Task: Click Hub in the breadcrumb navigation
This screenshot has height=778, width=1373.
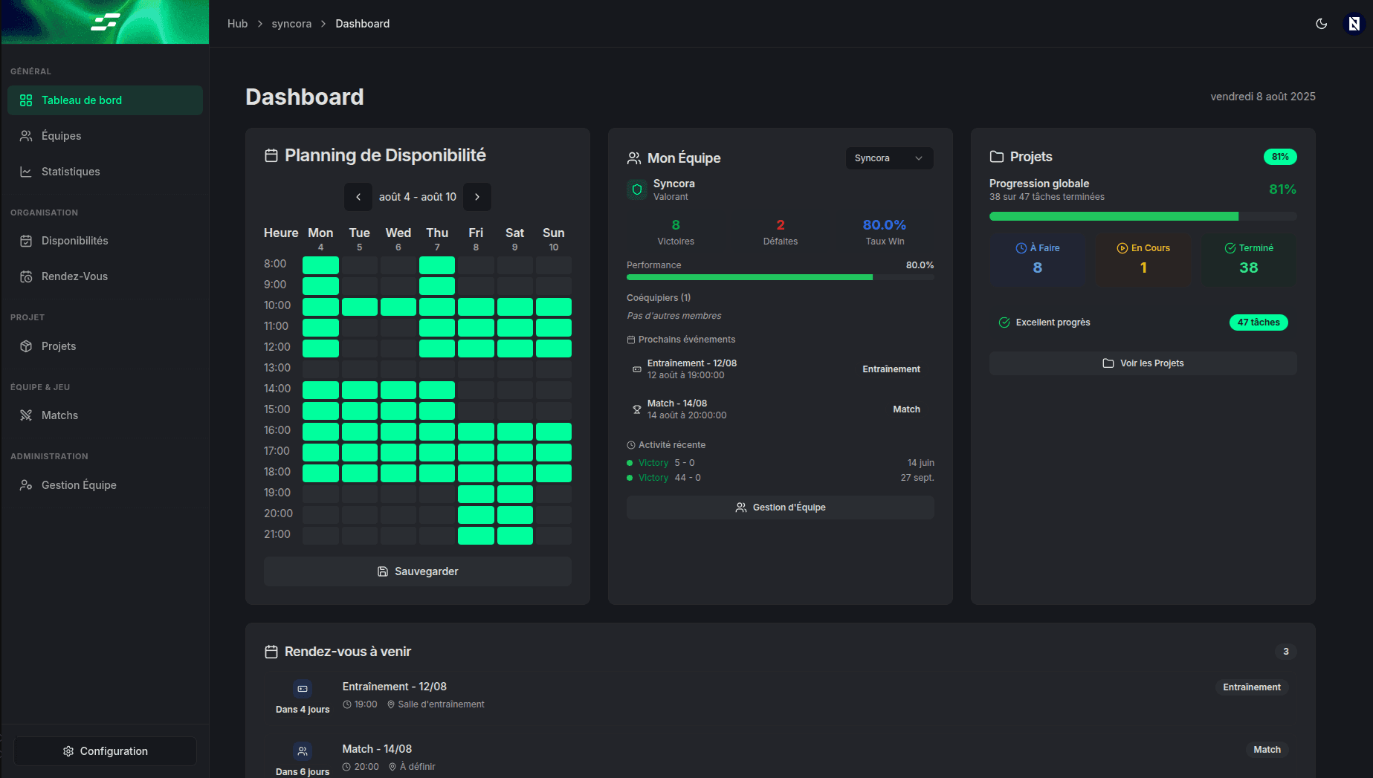Action: point(237,23)
